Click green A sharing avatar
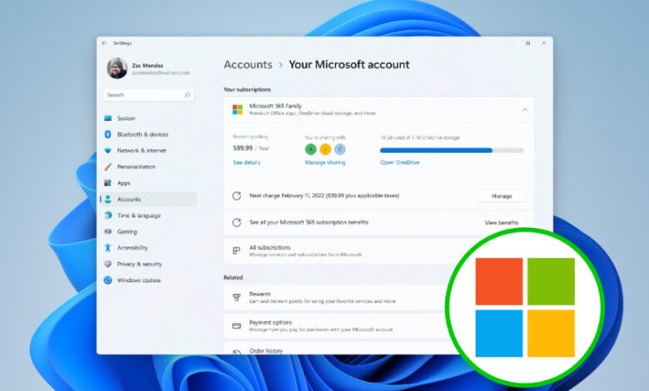This screenshot has height=391, width=649. coord(310,149)
